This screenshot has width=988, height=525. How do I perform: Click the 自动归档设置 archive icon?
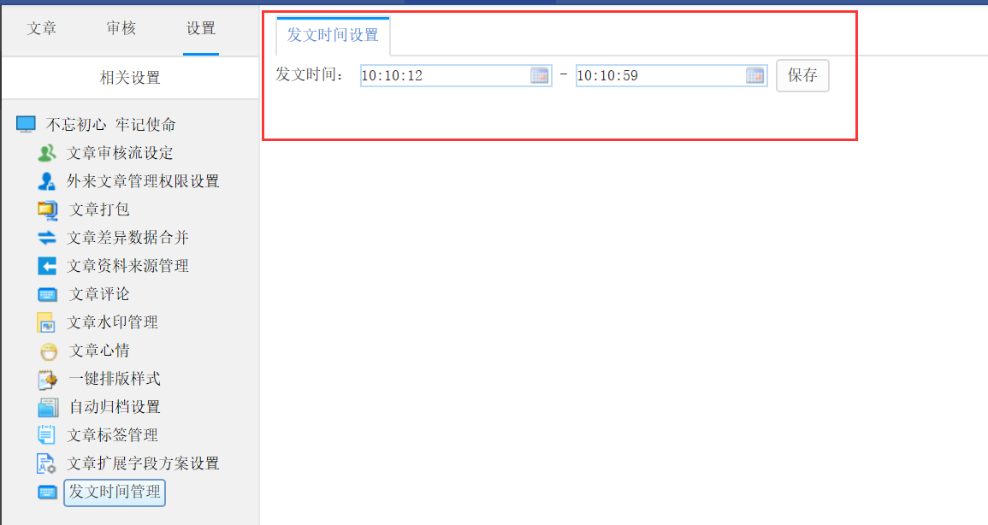48,407
